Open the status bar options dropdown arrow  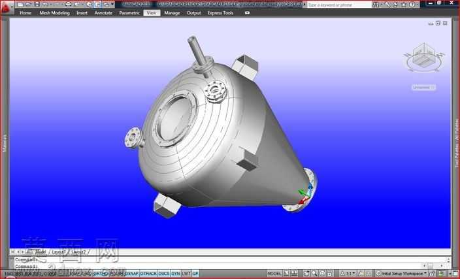(x=450, y=274)
